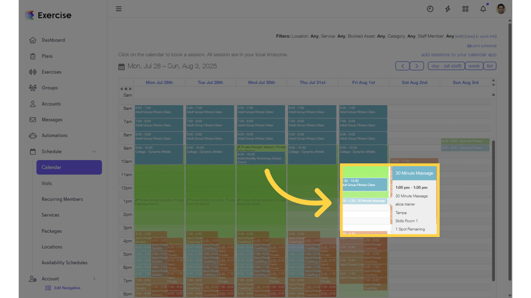Switch to list view

[x=490, y=66]
